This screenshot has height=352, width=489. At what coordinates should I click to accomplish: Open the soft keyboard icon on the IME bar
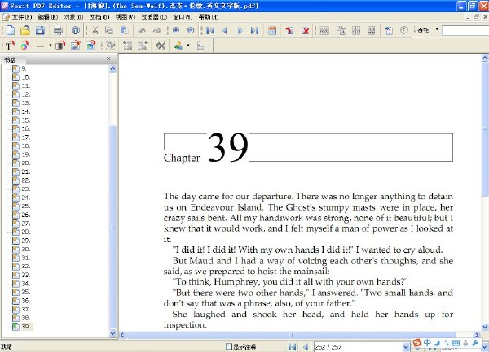pyautogui.click(x=456, y=343)
